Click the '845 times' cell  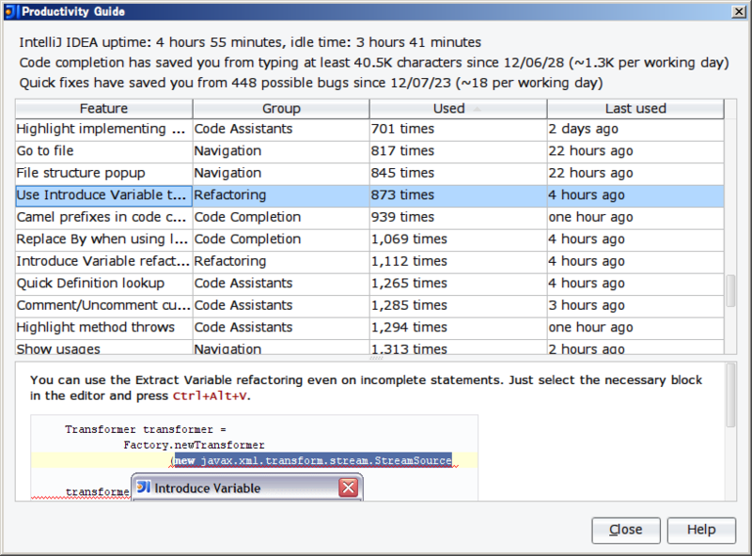[x=458, y=173]
